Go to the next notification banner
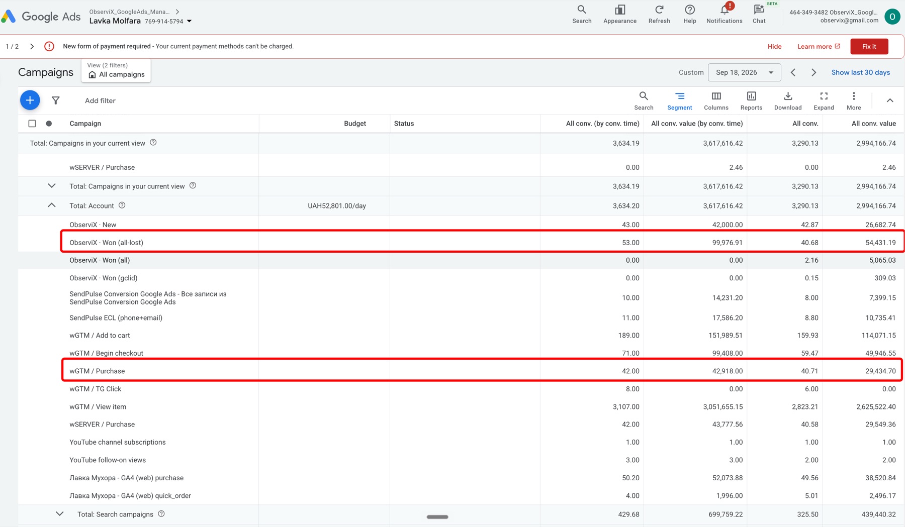The image size is (905, 527). (32, 46)
